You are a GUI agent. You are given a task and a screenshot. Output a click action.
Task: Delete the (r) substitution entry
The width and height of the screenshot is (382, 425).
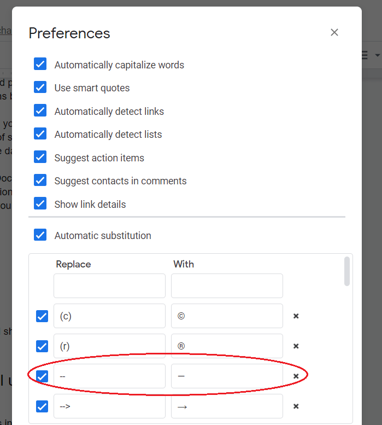(296, 346)
